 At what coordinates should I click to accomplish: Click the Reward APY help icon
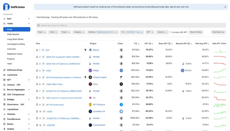189,43
